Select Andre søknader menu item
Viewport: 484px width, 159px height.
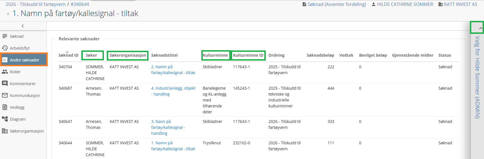(24, 60)
